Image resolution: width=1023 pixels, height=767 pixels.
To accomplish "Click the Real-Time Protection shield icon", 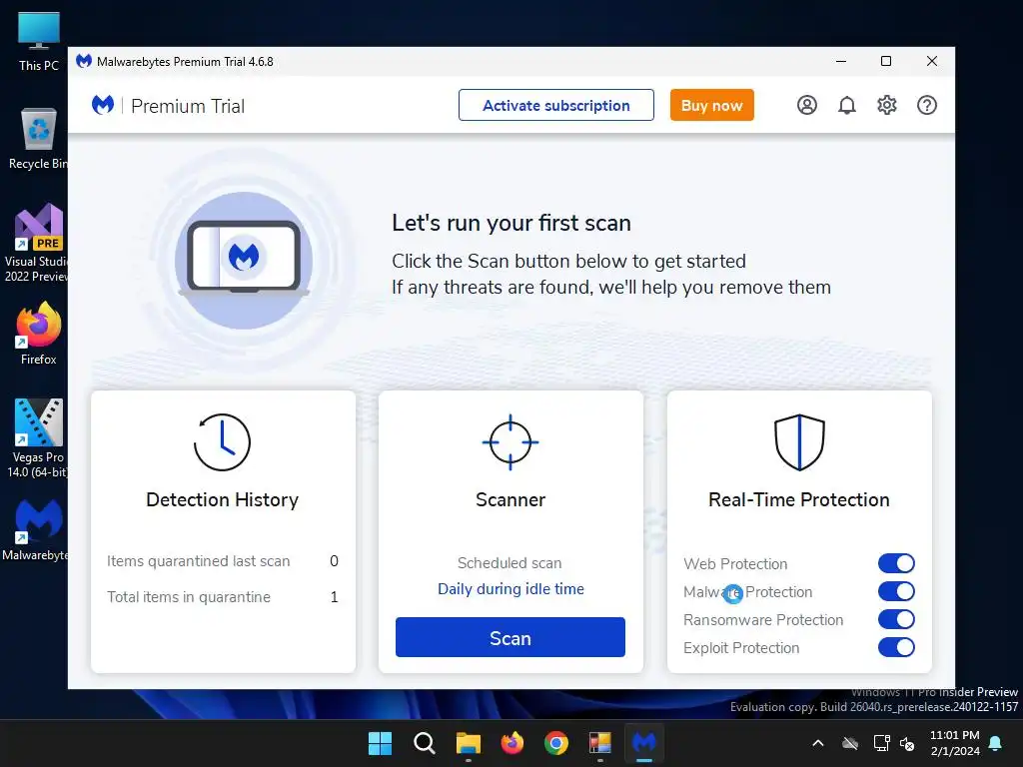I will point(799,442).
